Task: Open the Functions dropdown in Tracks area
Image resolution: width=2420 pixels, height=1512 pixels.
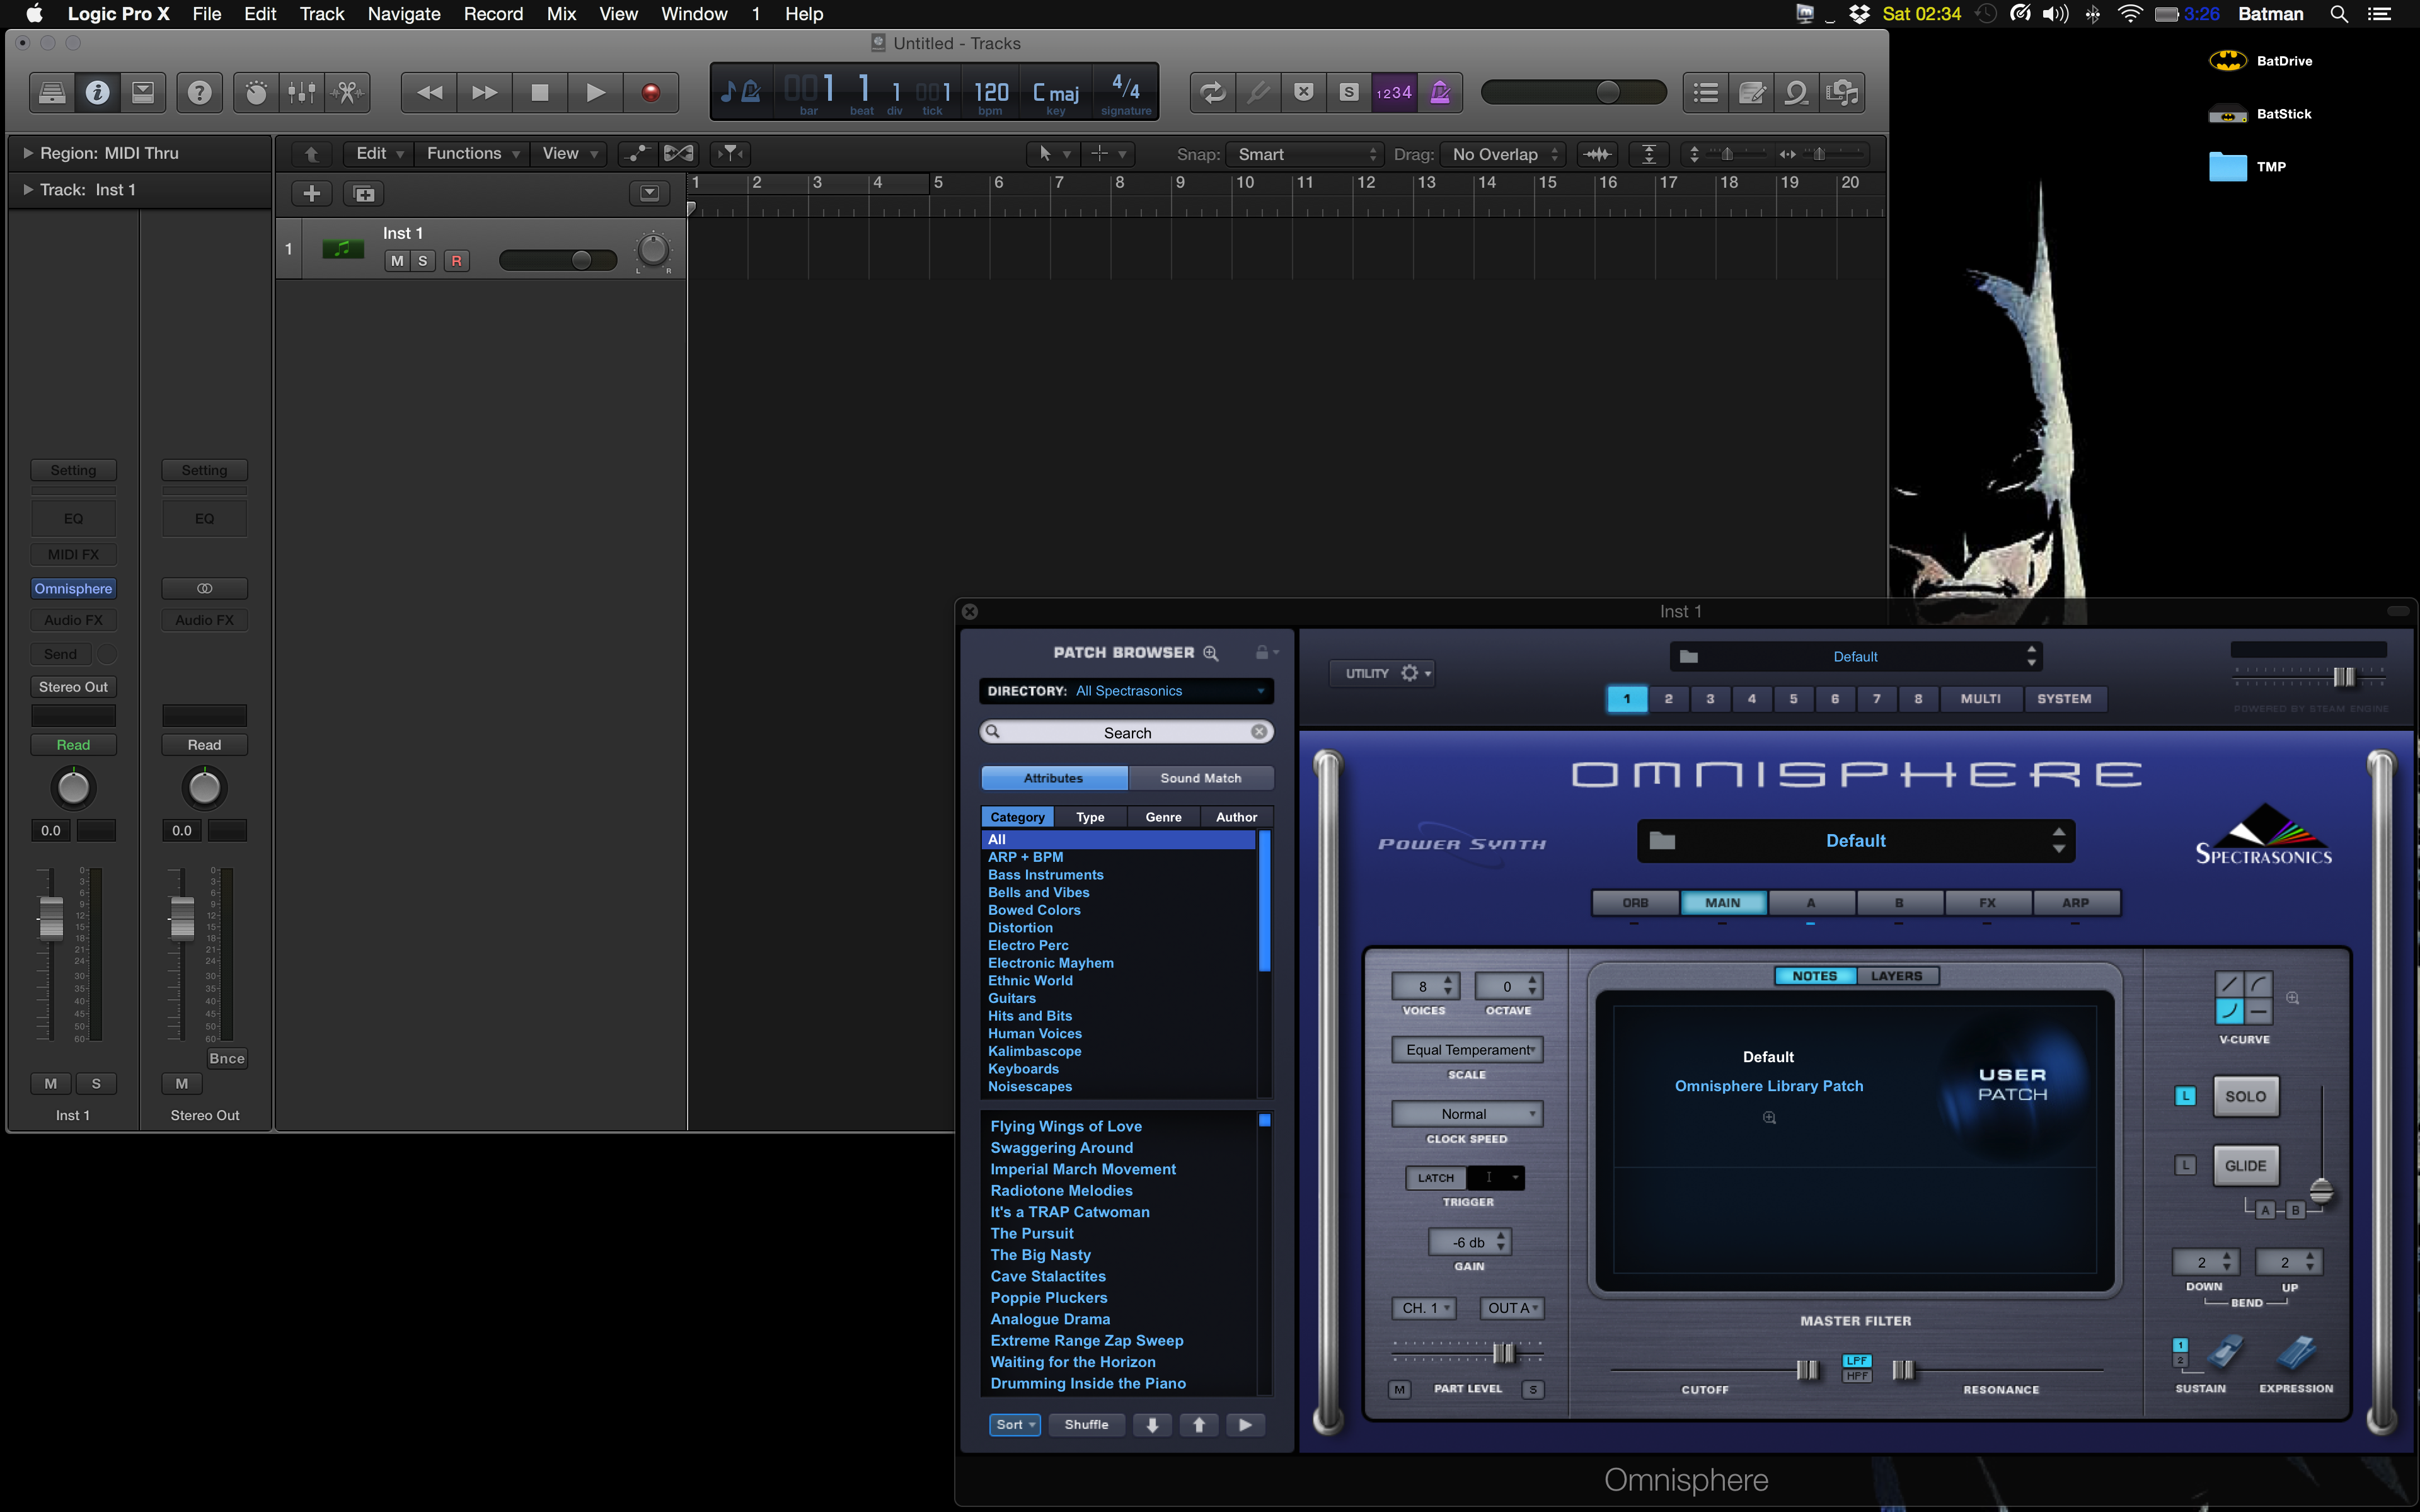Action: tap(472, 153)
